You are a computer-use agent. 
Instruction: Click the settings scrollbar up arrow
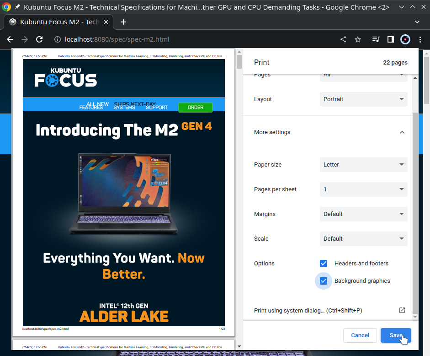pyautogui.click(x=415, y=78)
